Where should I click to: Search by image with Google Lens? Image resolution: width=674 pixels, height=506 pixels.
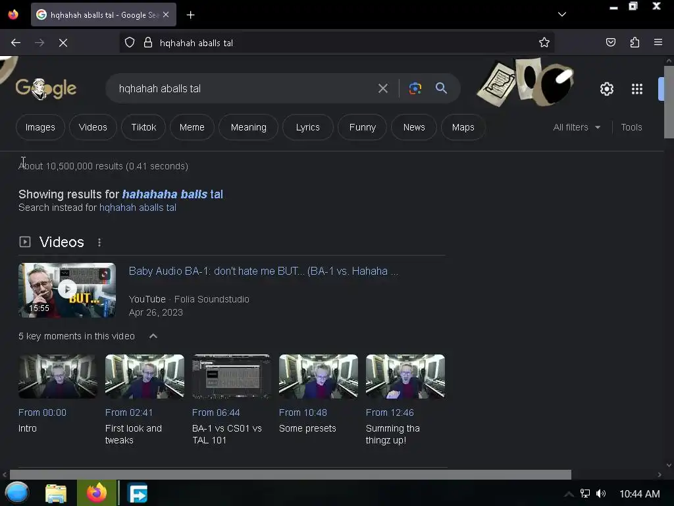(x=415, y=88)
